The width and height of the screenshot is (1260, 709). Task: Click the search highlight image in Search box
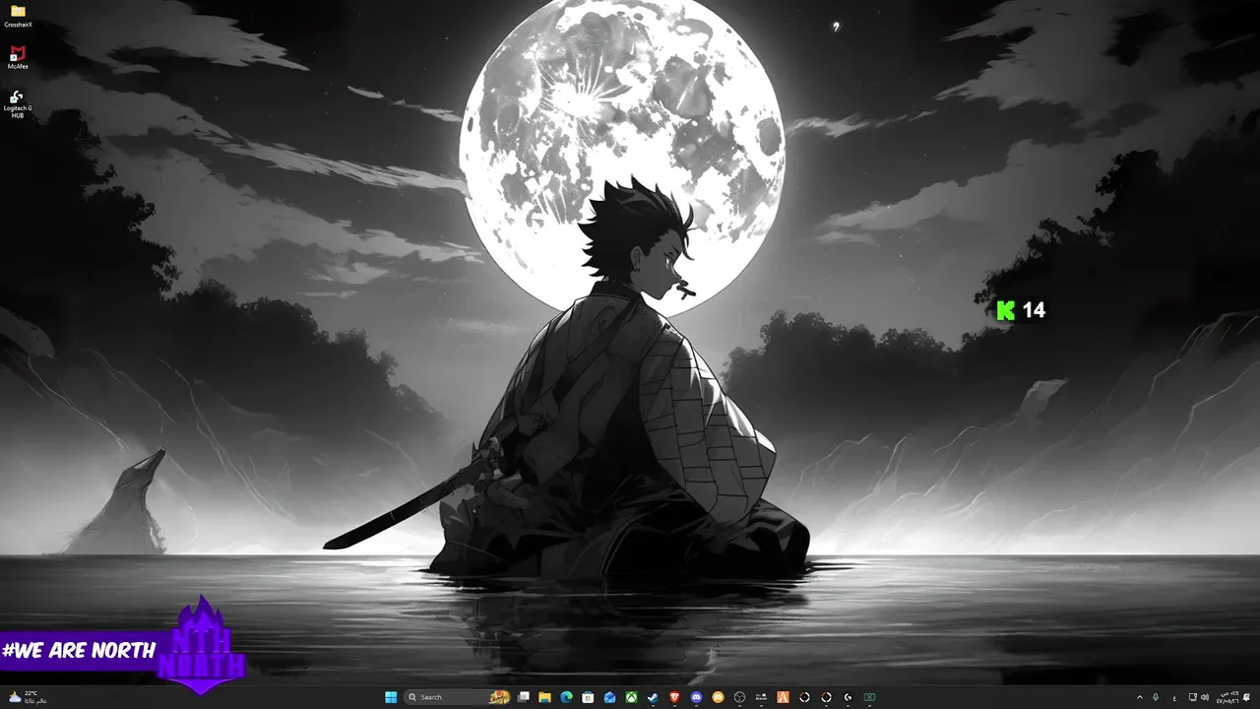[500, 697]
